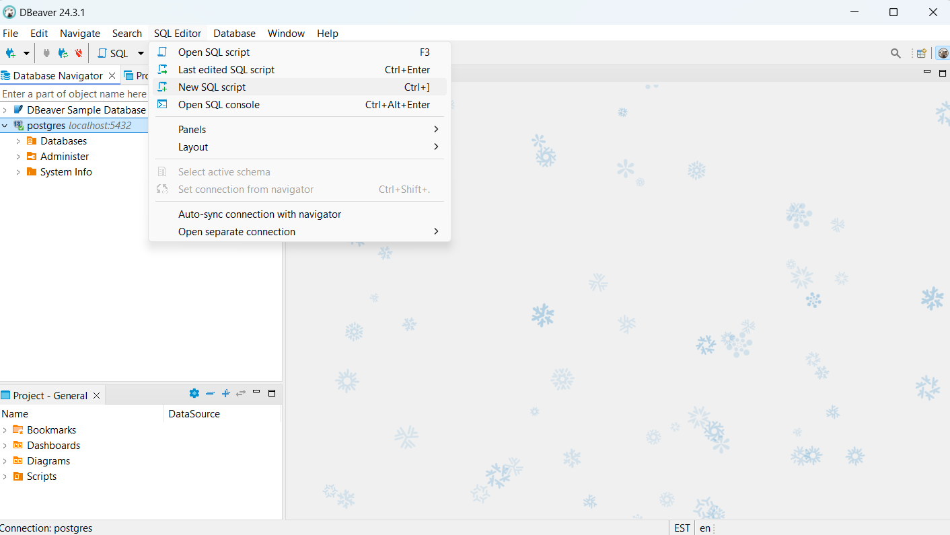Select the Connect to database plug icon

click(x=46, y=52)
